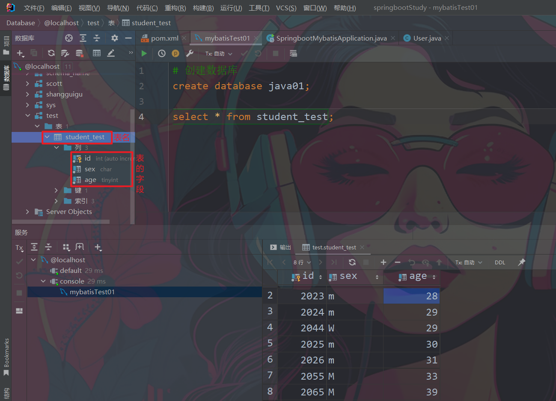Viewport: 556px width, 401px height.
Task: Collapse the console node in Services tree
Action: [x=43, y=281]
